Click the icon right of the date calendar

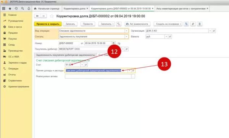click(x=119, y=43)
